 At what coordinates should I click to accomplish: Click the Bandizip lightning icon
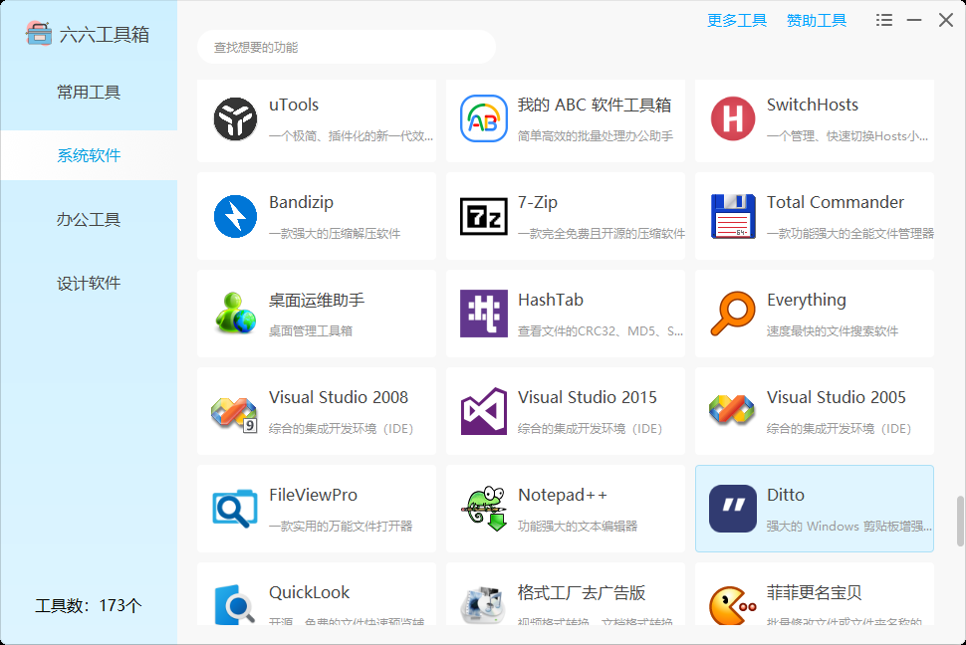[235, 216]
